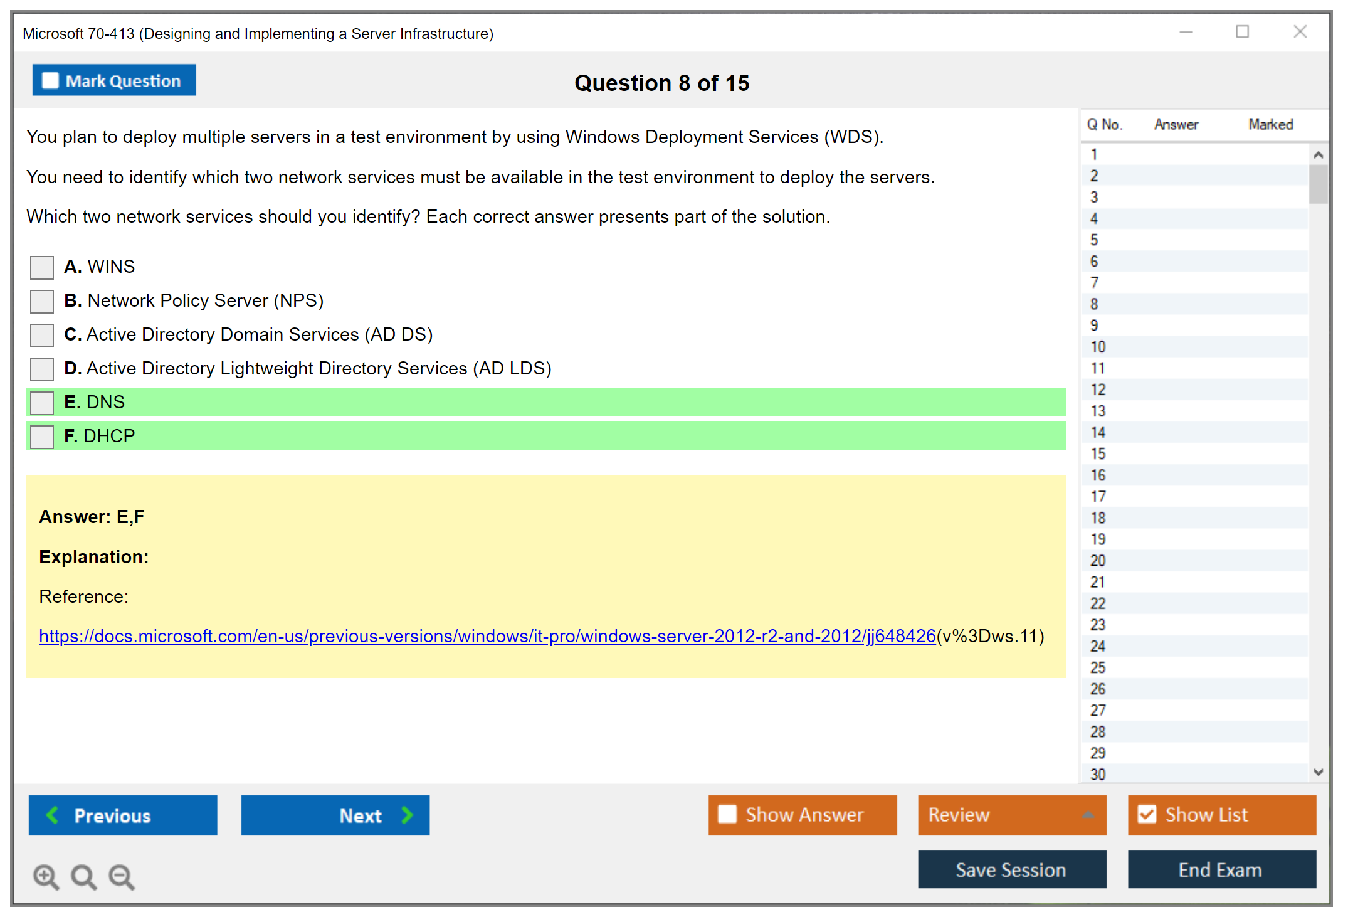Select the plain magnifier reset-zoom icon
This screenshot has width=1348, height=922.
click(x=83, y=876)
